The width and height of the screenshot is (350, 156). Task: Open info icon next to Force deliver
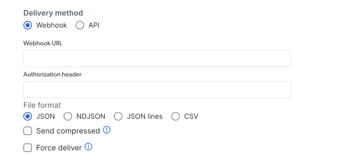pos(88,147)
